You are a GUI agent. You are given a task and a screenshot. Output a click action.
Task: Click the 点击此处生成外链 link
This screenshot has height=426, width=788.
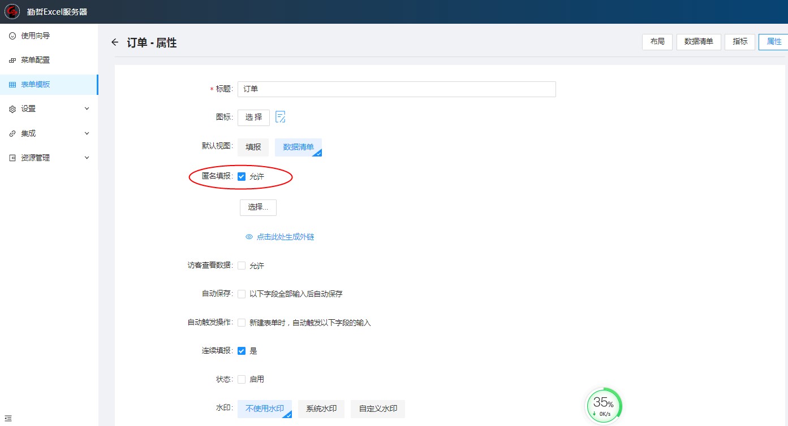coord(285,237)
